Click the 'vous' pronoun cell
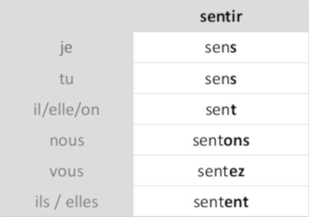 click(x=66, y=171)
